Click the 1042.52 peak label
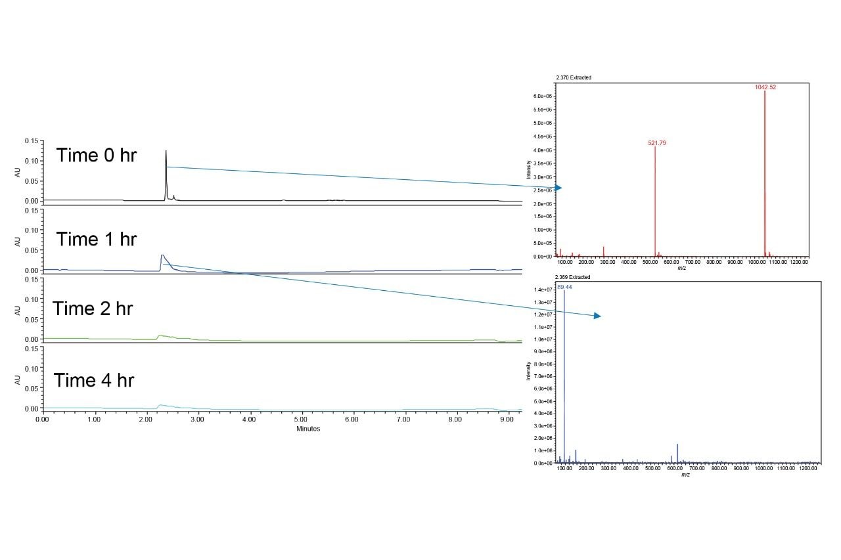 (765, 87)
